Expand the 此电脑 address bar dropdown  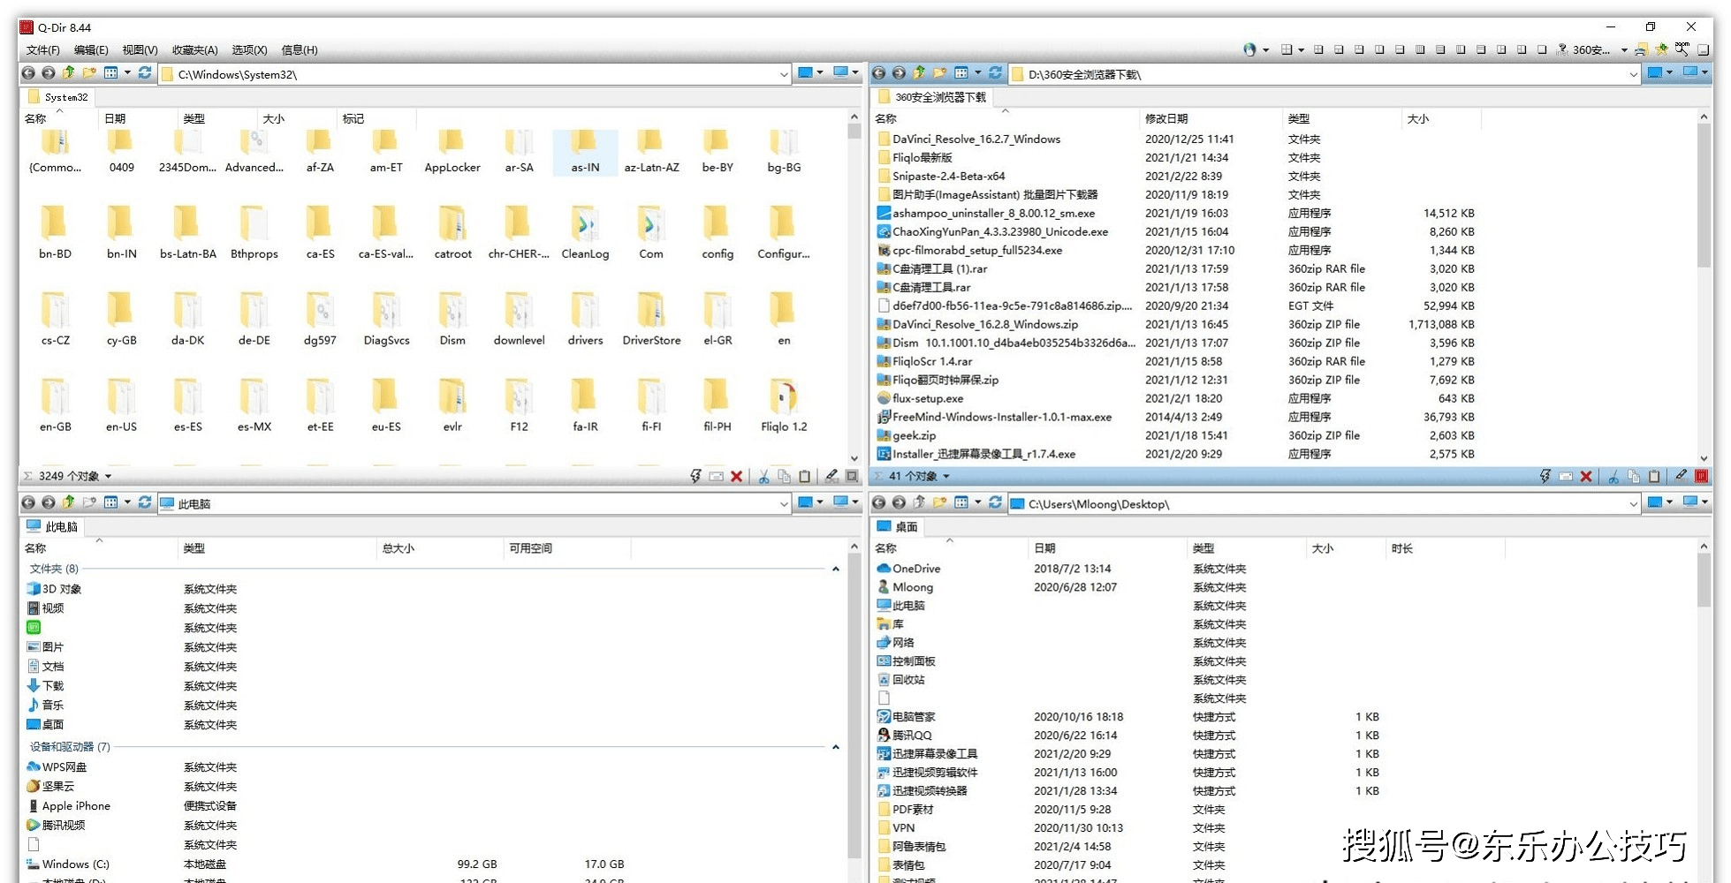click(x=784, y=504)
